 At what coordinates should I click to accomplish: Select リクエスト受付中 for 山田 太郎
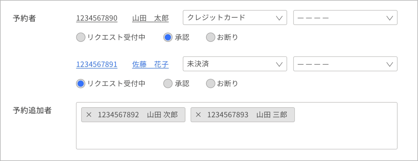[x=81, y=37]
